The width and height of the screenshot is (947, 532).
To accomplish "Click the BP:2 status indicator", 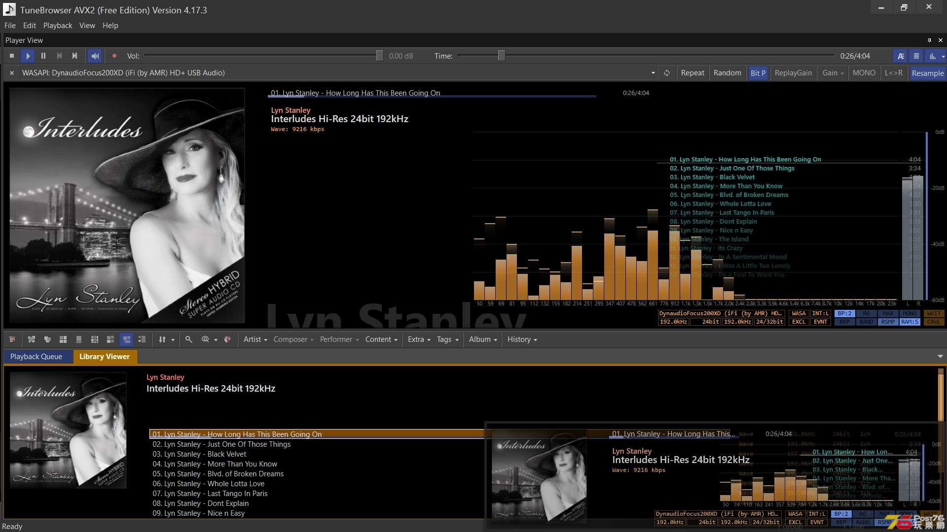I will click(844, 313).
